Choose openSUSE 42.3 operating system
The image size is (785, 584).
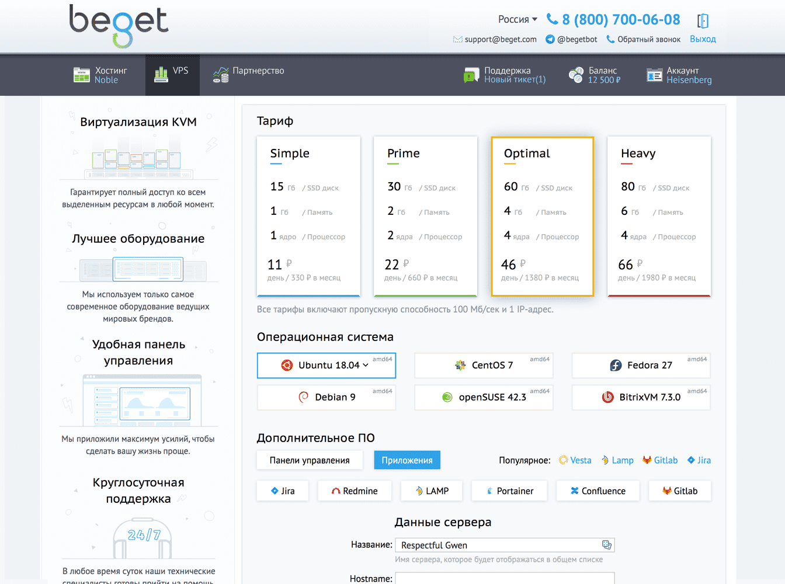coord(484,397)
